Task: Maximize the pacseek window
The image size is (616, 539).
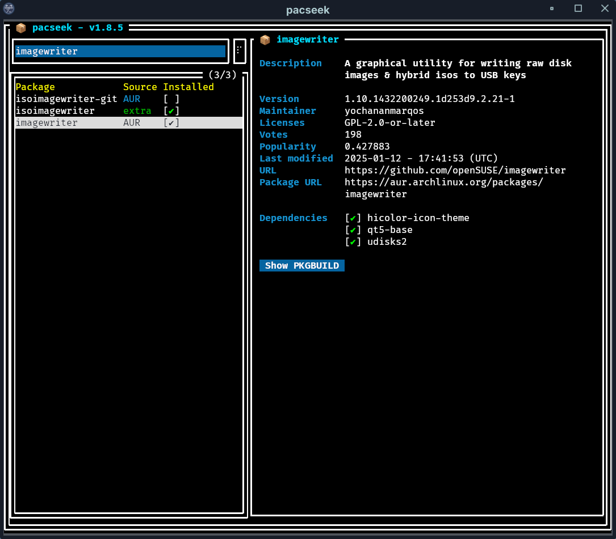Action: tap(578, 9)
